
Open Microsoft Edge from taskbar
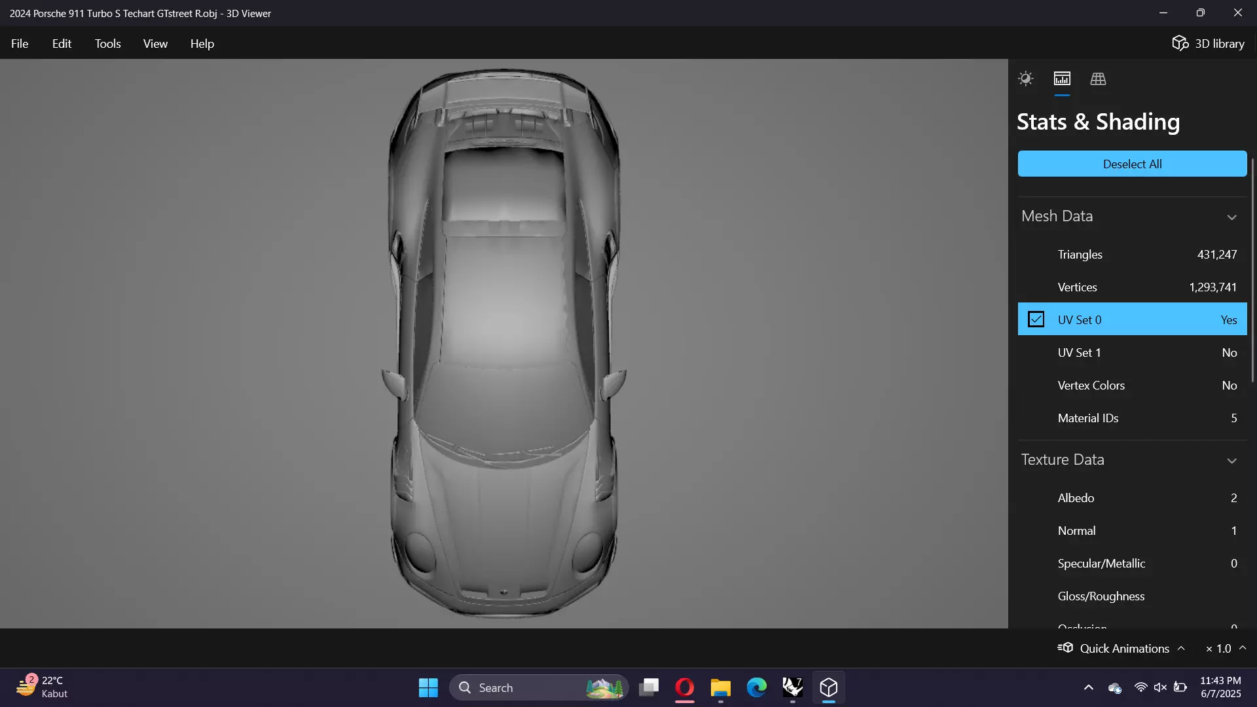tap(757, 687)
